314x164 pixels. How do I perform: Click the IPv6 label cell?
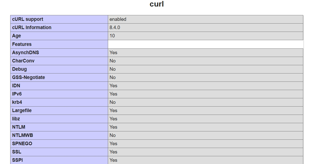click(17, 94)
